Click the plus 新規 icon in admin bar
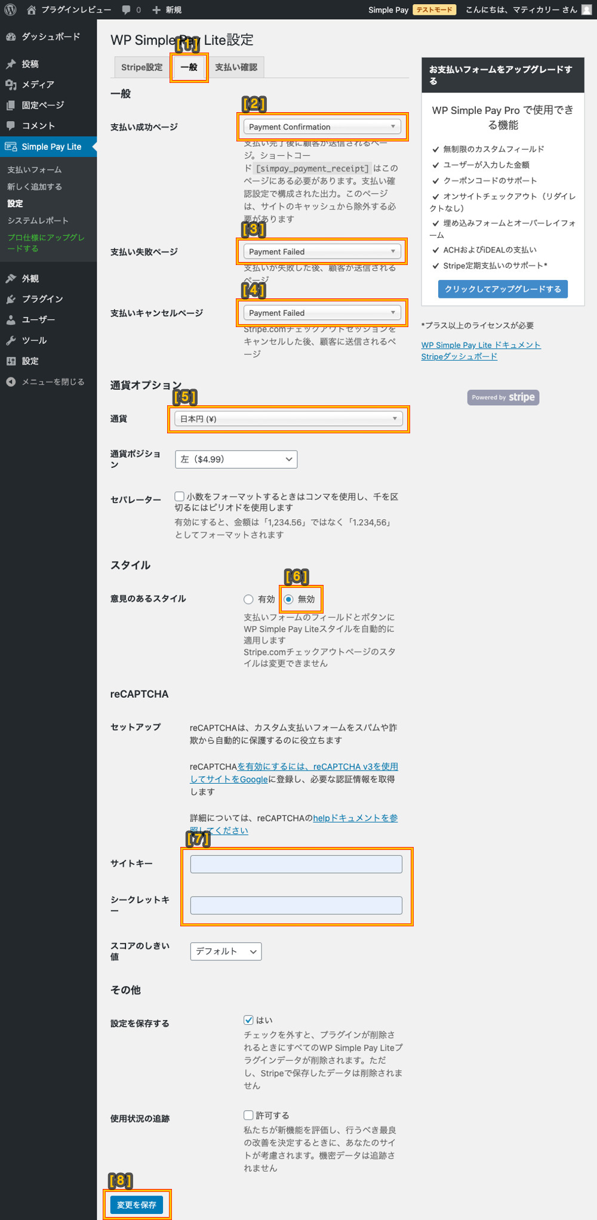The height and width of the screenshot is (1220, 597). click(156, 10)
